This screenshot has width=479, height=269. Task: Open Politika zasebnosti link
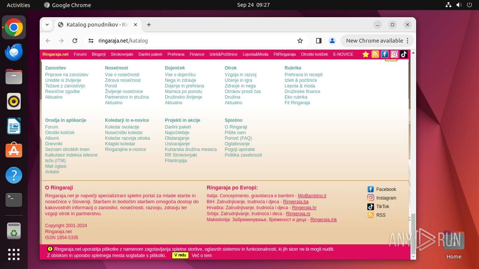[243, 155]
